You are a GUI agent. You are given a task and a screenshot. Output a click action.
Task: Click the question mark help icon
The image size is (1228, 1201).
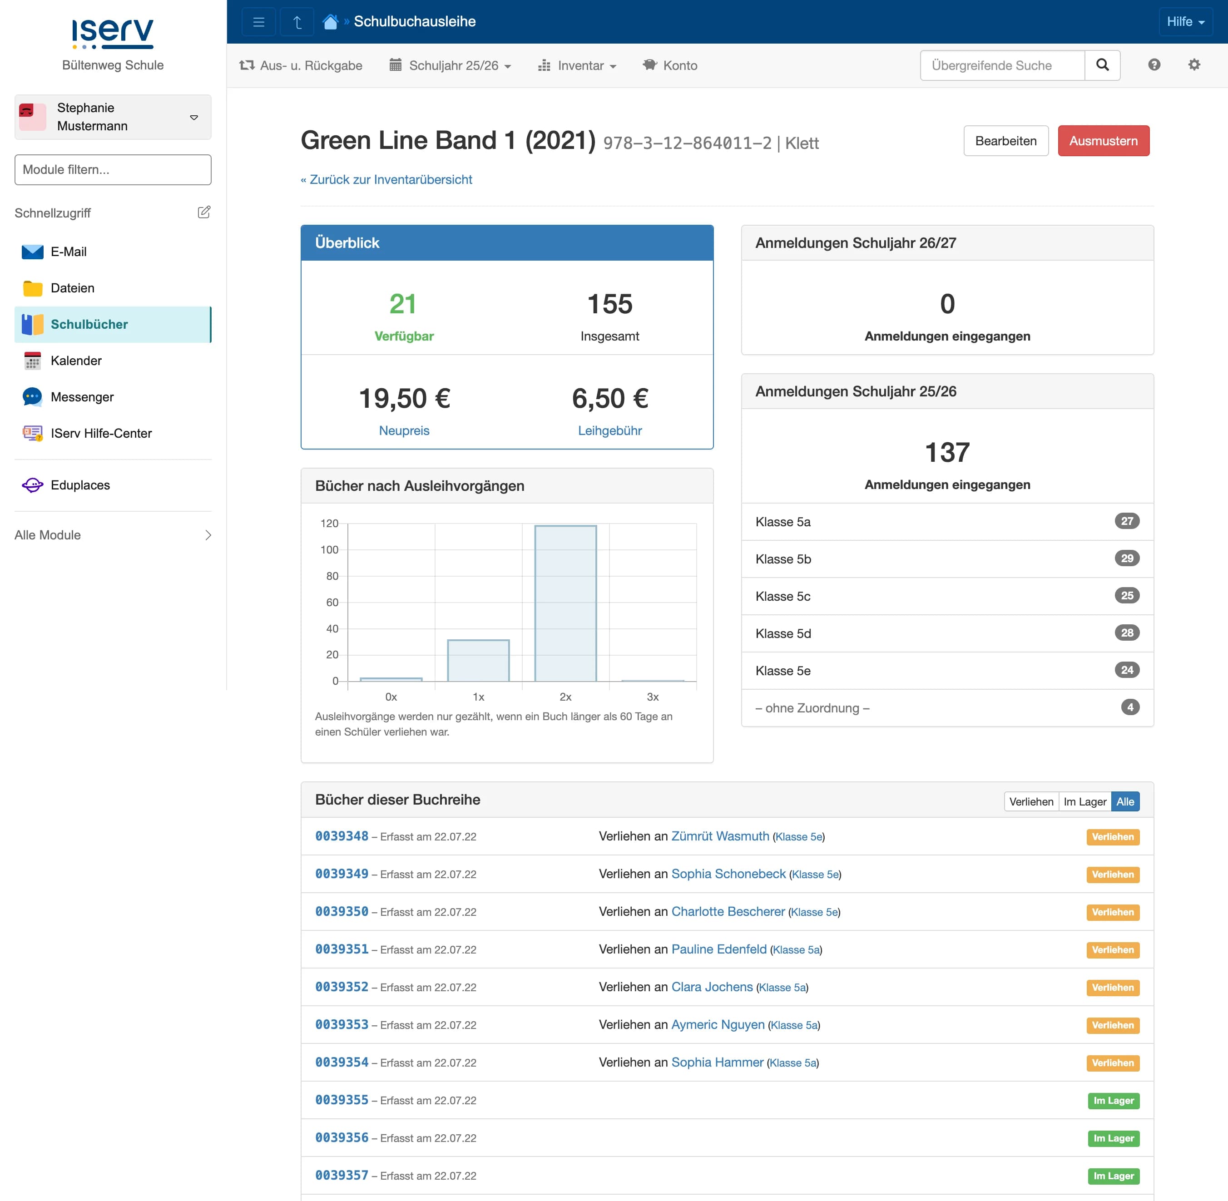(1154, 65)
